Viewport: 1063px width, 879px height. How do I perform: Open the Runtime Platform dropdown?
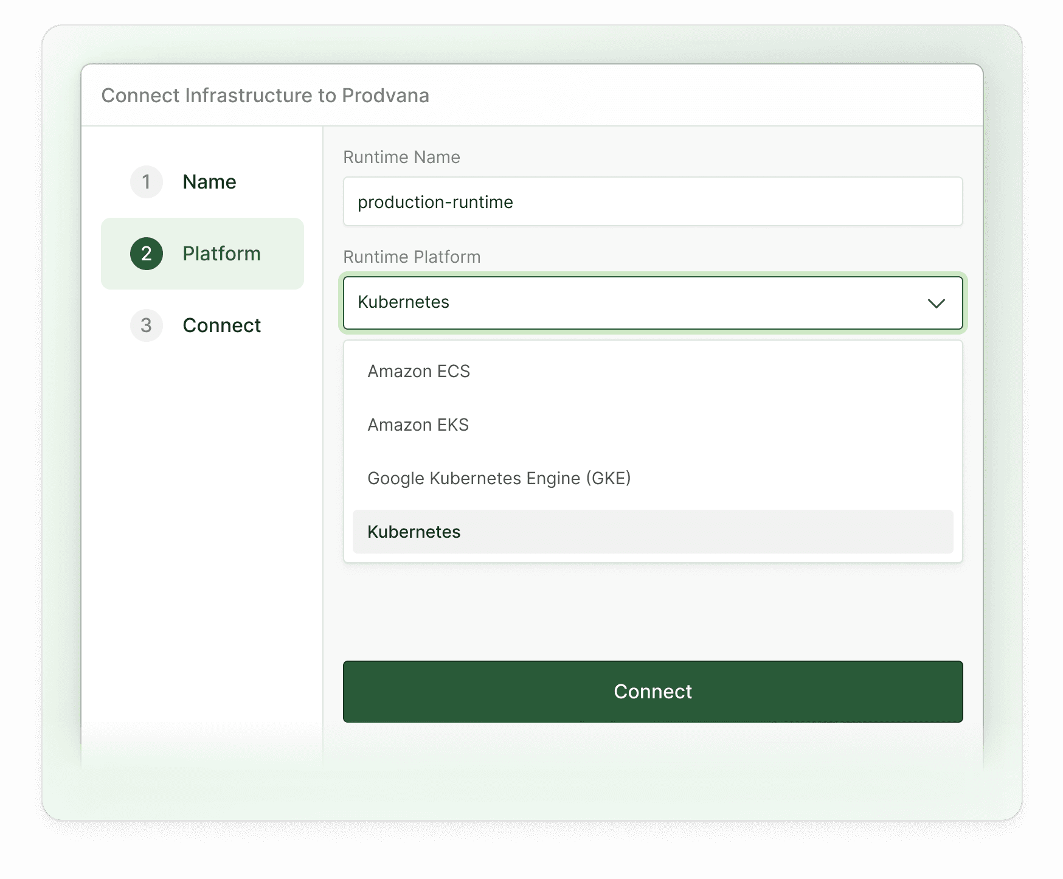pos(653,303)
